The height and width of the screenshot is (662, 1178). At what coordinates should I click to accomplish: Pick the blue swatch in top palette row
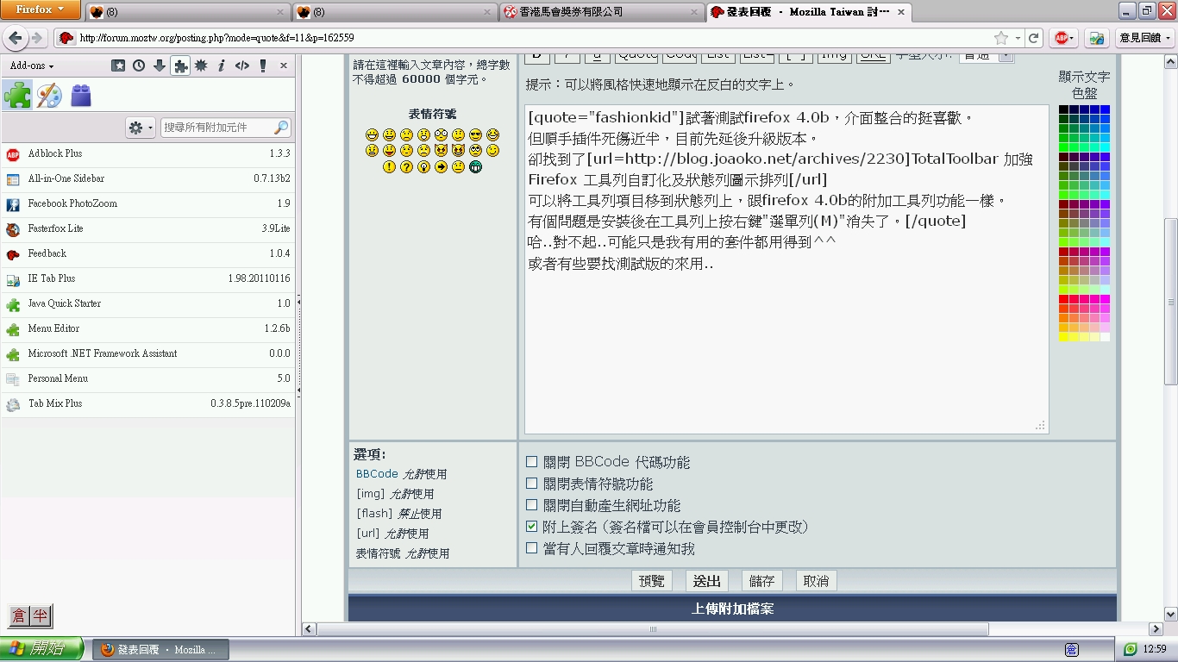click(x=1105, y=109)
